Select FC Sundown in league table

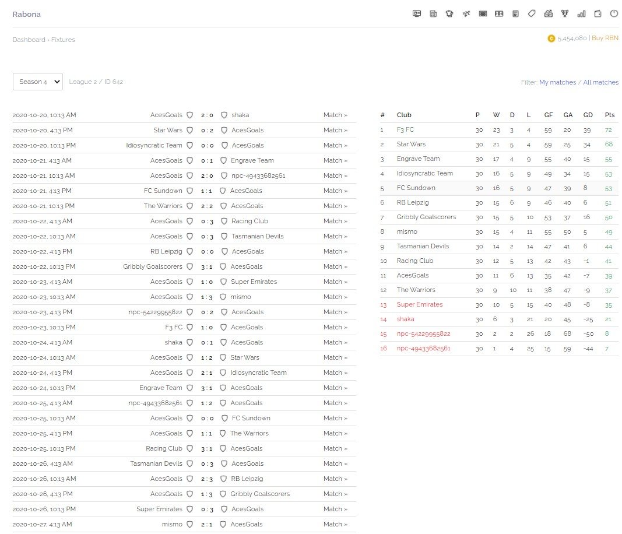point(416,188)
